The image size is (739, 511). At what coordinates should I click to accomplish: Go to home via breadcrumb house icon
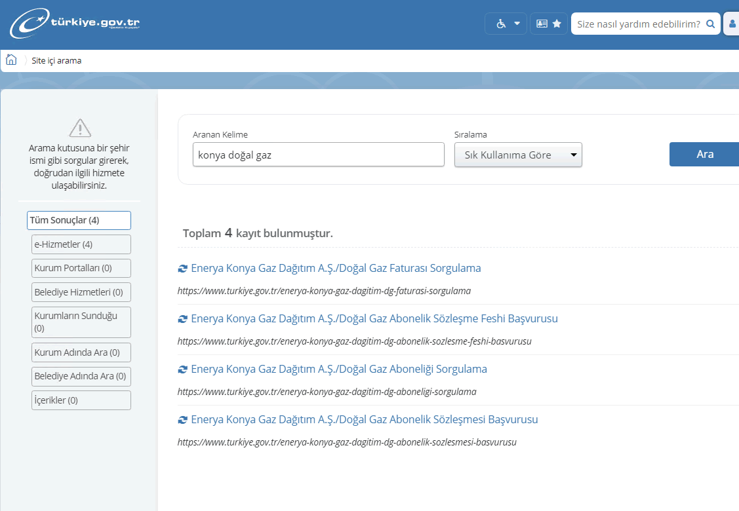click(x=11, y=60)
